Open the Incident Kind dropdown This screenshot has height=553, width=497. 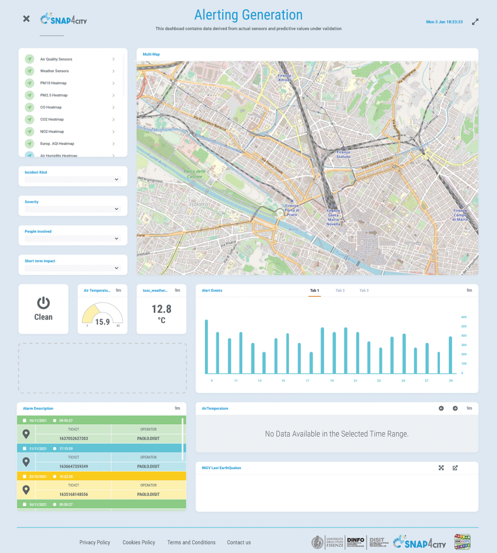point(73,180)
